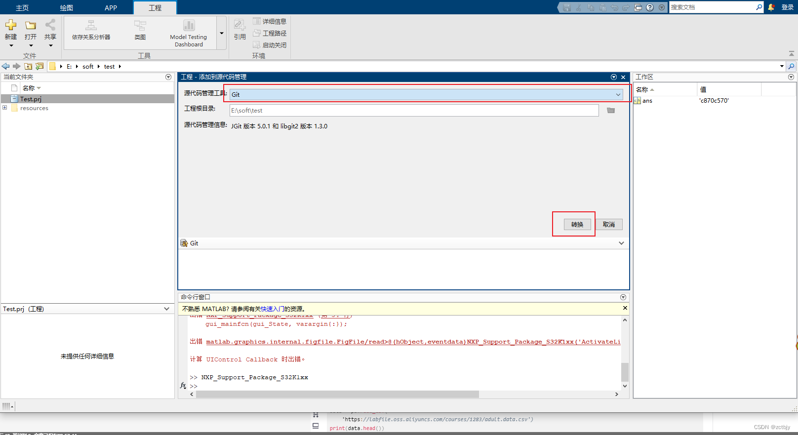The image size is (798, 435).
Task: Click the switch windows icon
Action: 638,7
